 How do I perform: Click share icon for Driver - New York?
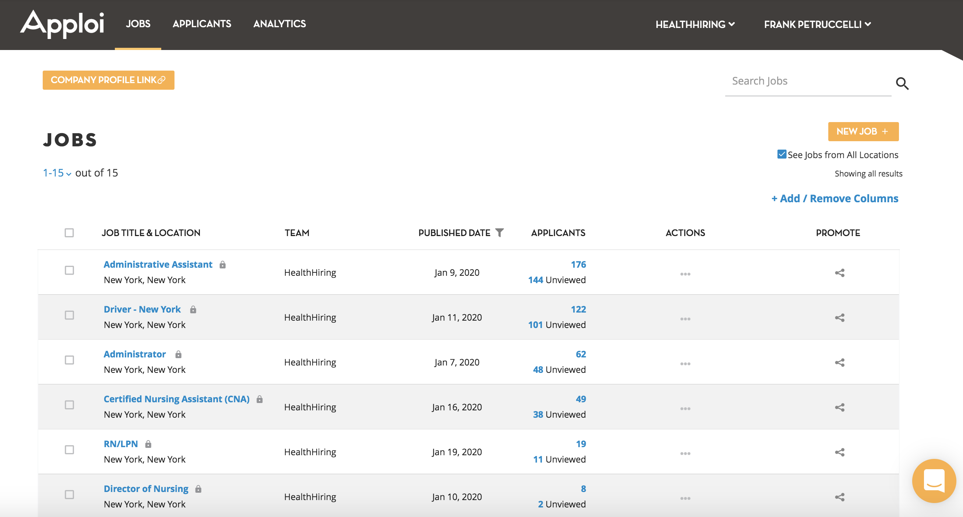click(x=839, y=318)
